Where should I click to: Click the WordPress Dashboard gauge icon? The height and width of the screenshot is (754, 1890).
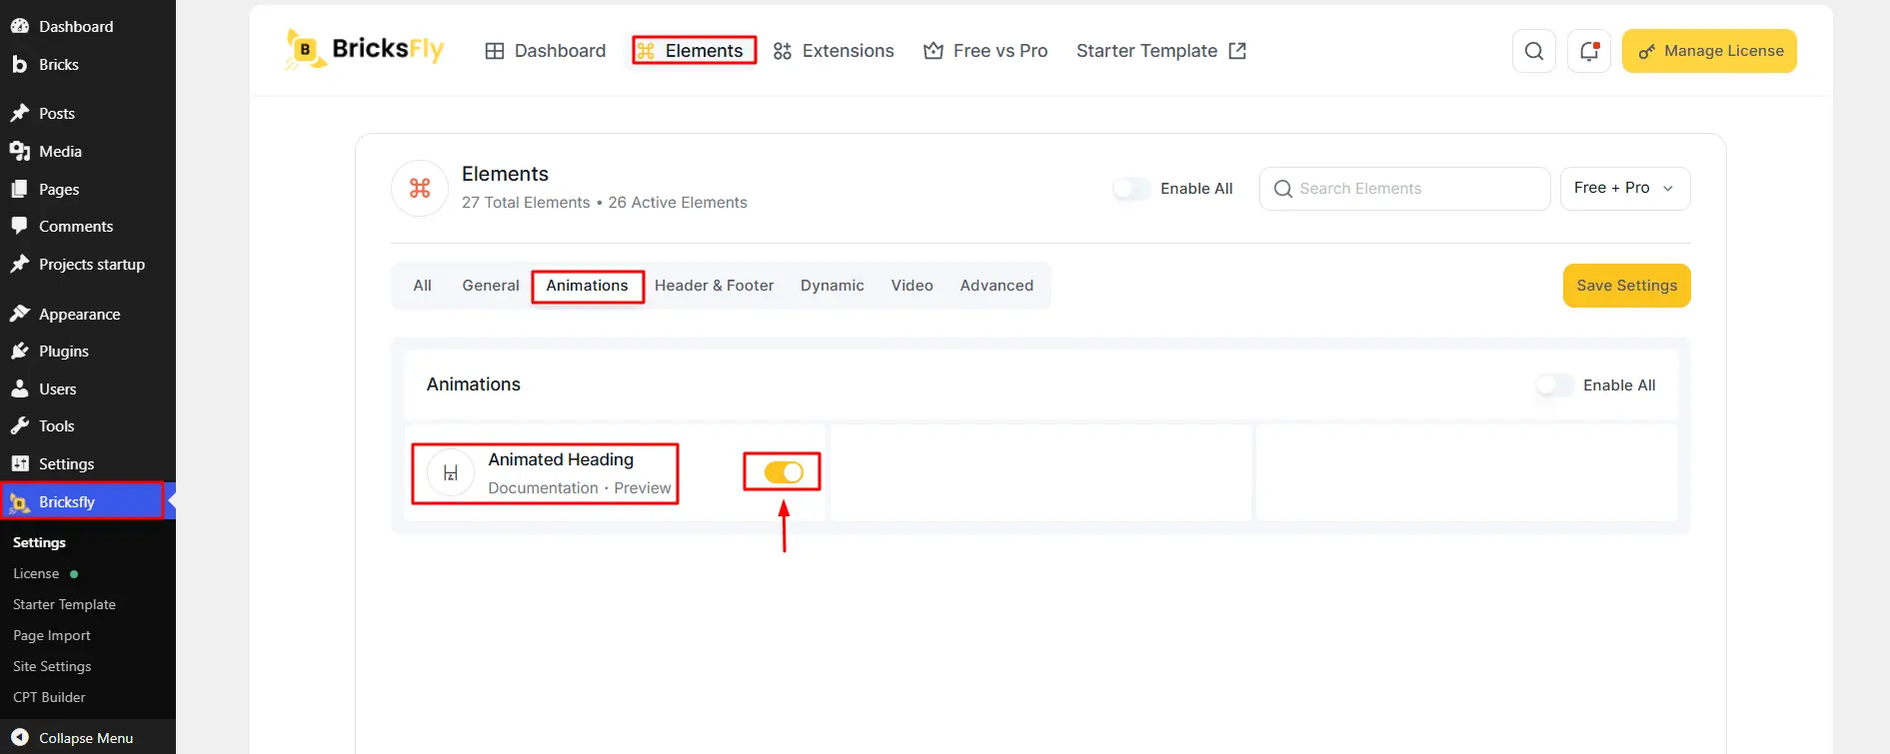click(x=20, y=26)
